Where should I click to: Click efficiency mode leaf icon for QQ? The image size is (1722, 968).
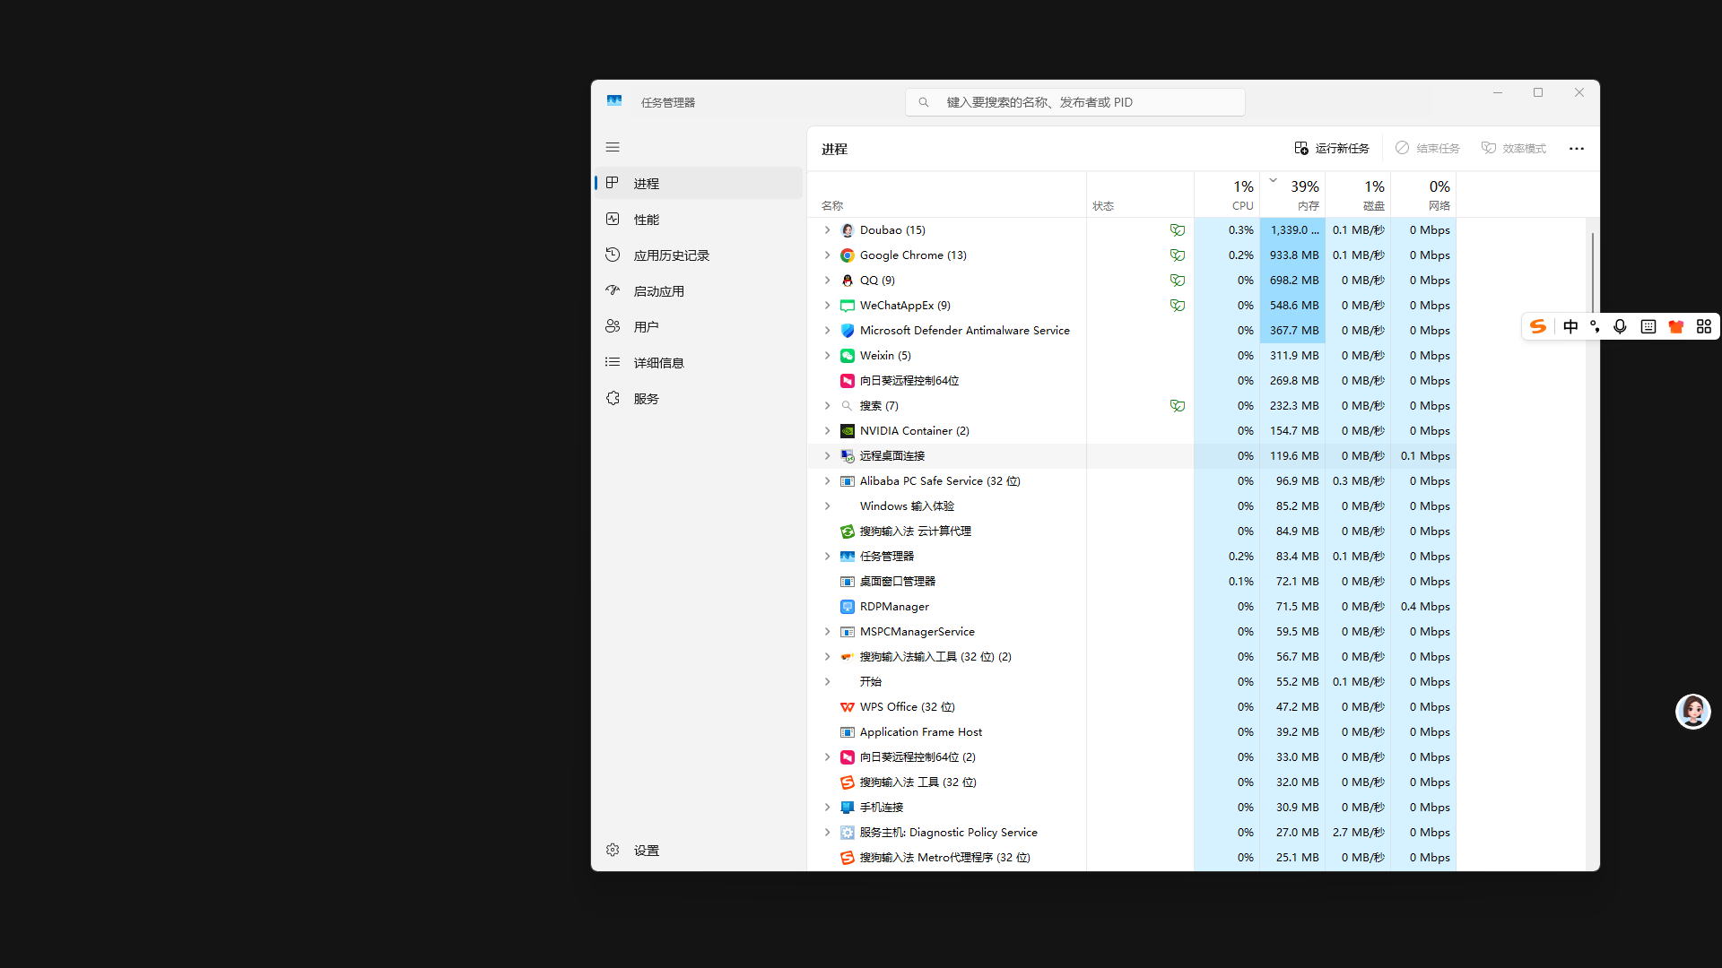coord(1178,281)
